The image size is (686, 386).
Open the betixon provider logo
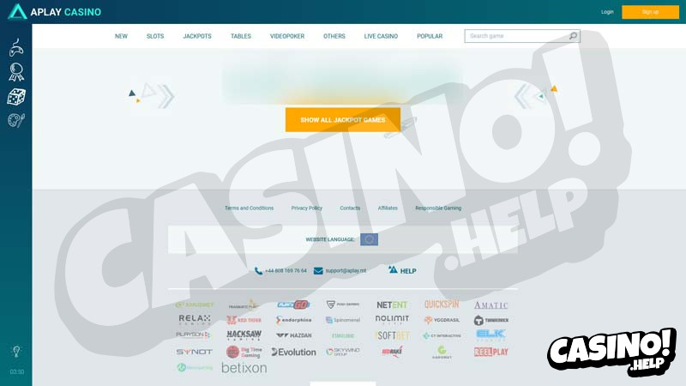244,368
